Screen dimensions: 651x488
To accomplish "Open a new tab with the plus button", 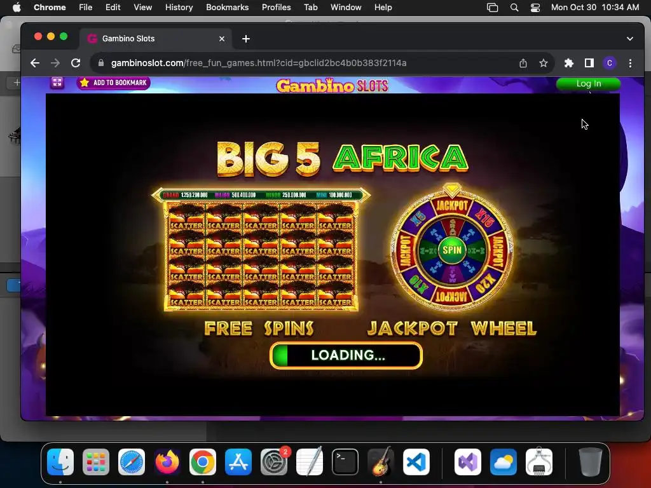I will 246,39.
